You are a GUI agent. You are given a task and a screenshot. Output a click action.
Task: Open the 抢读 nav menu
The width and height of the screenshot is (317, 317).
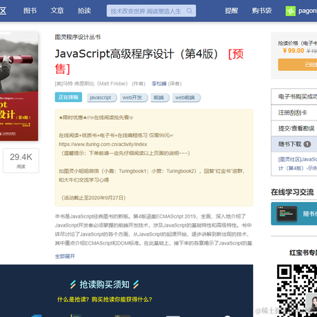point(84,11)
